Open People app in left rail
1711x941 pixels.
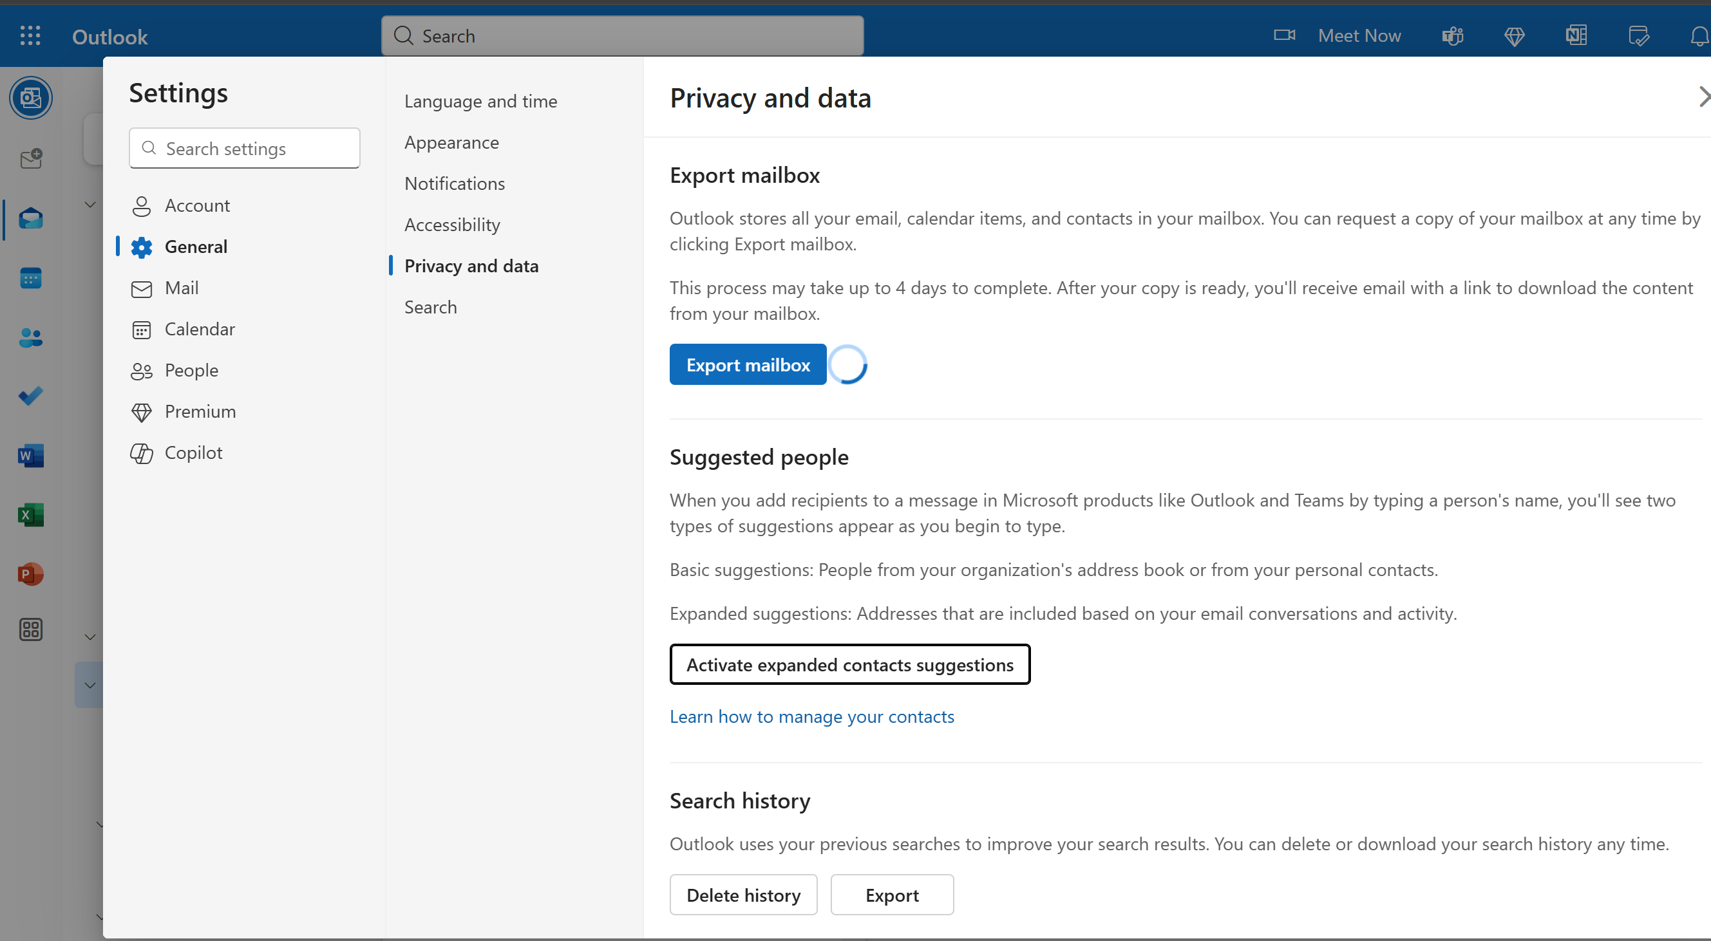tap(30, 337)
